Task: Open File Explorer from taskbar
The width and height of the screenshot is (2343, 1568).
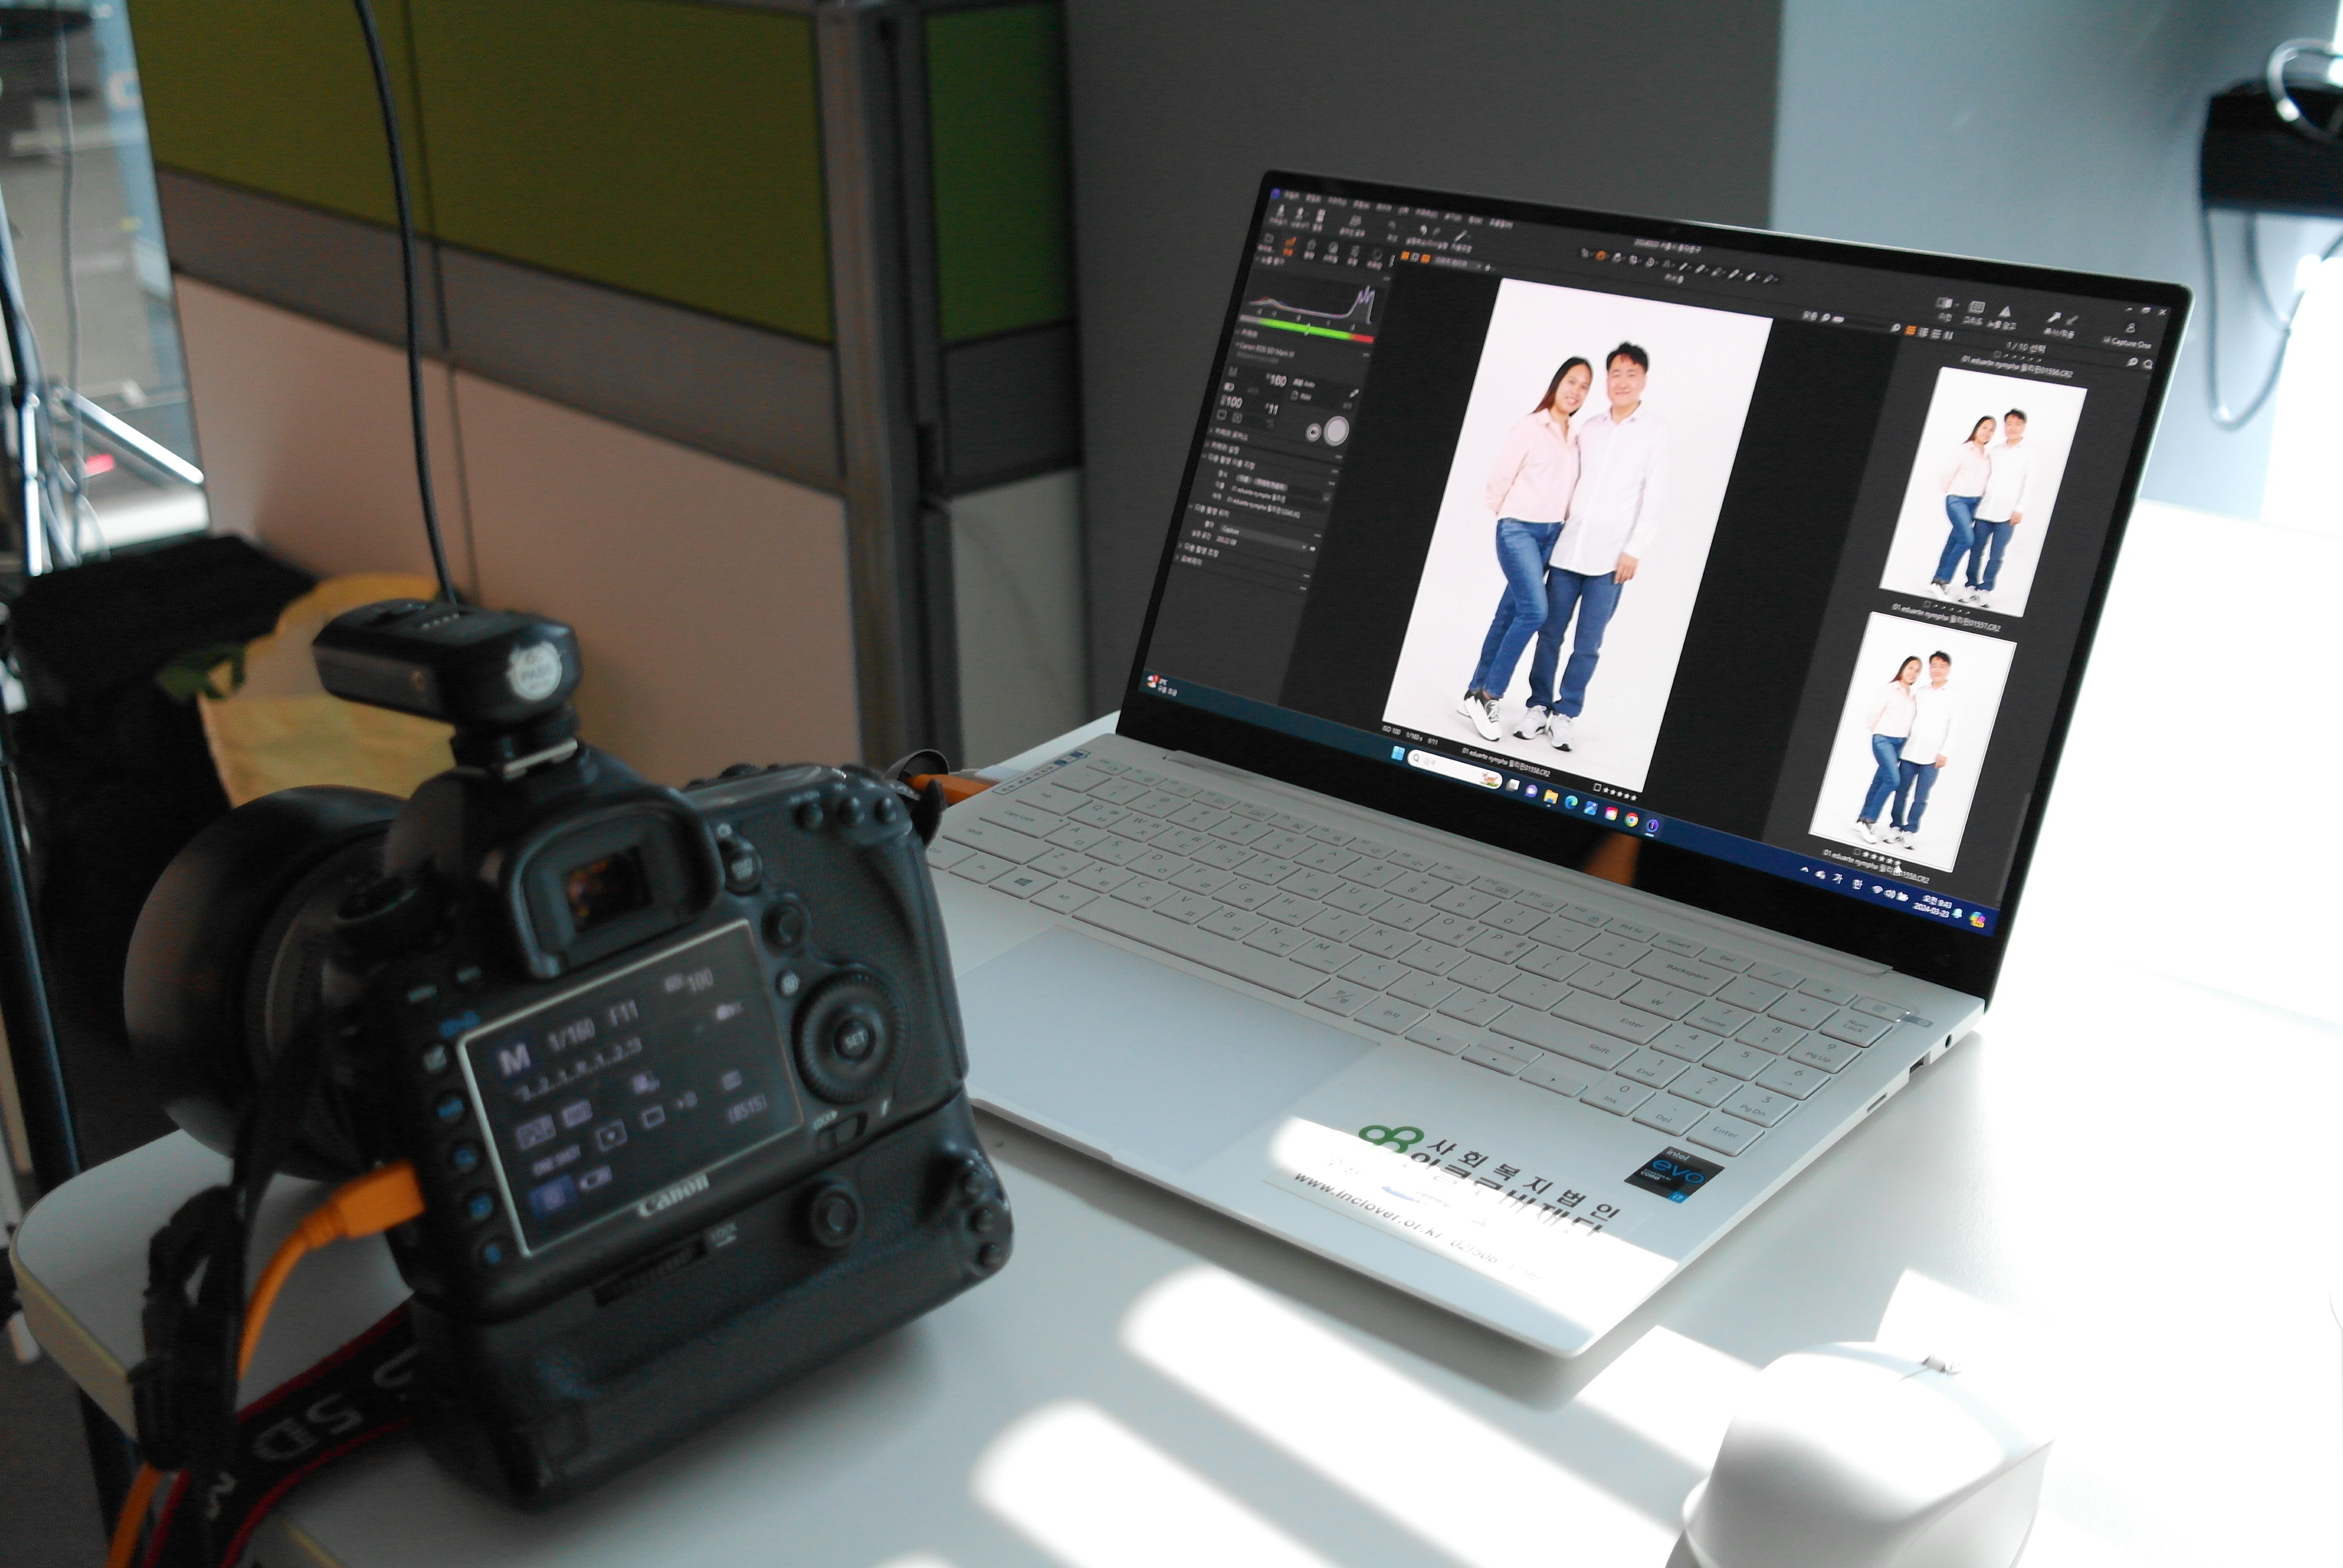Action: pos(1551,797)
